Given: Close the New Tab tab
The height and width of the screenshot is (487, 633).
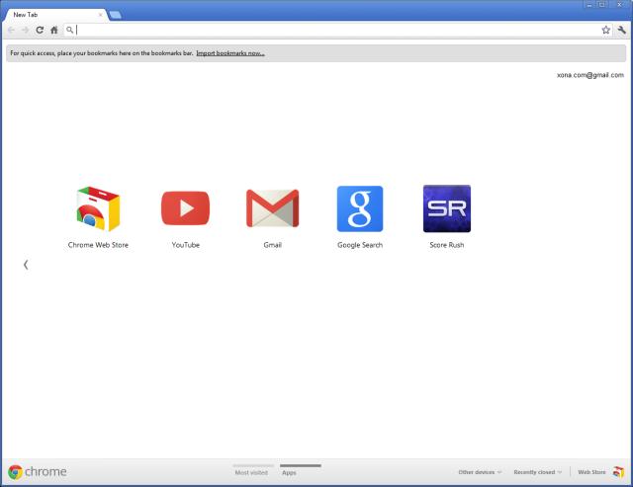Looking at the screenshot, I should click(x=101, y=15).
